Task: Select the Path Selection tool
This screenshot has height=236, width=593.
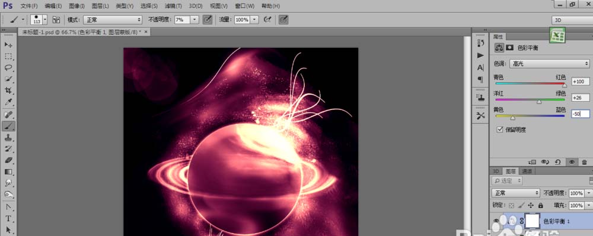Action: pyautogui.click(x=8, y=230)
